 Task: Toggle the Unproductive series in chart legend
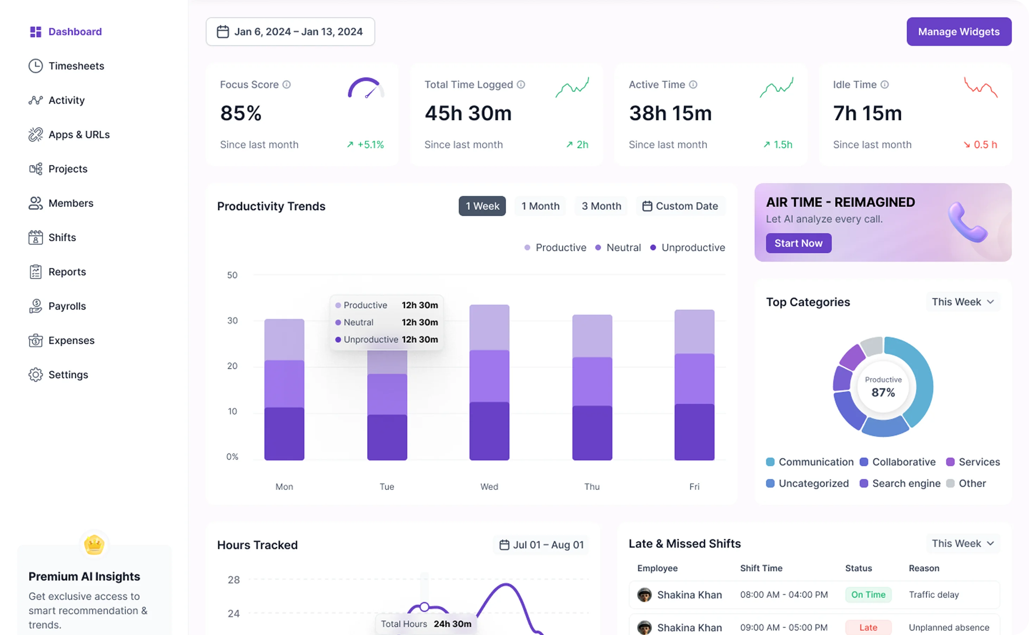tap(687, 248)
